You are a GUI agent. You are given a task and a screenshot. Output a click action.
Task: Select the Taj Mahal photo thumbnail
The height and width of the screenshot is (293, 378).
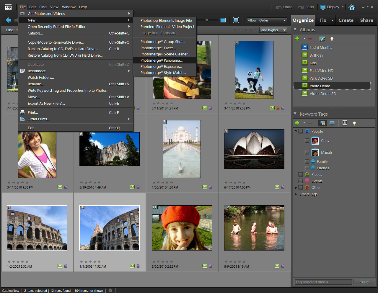[182, 149]
